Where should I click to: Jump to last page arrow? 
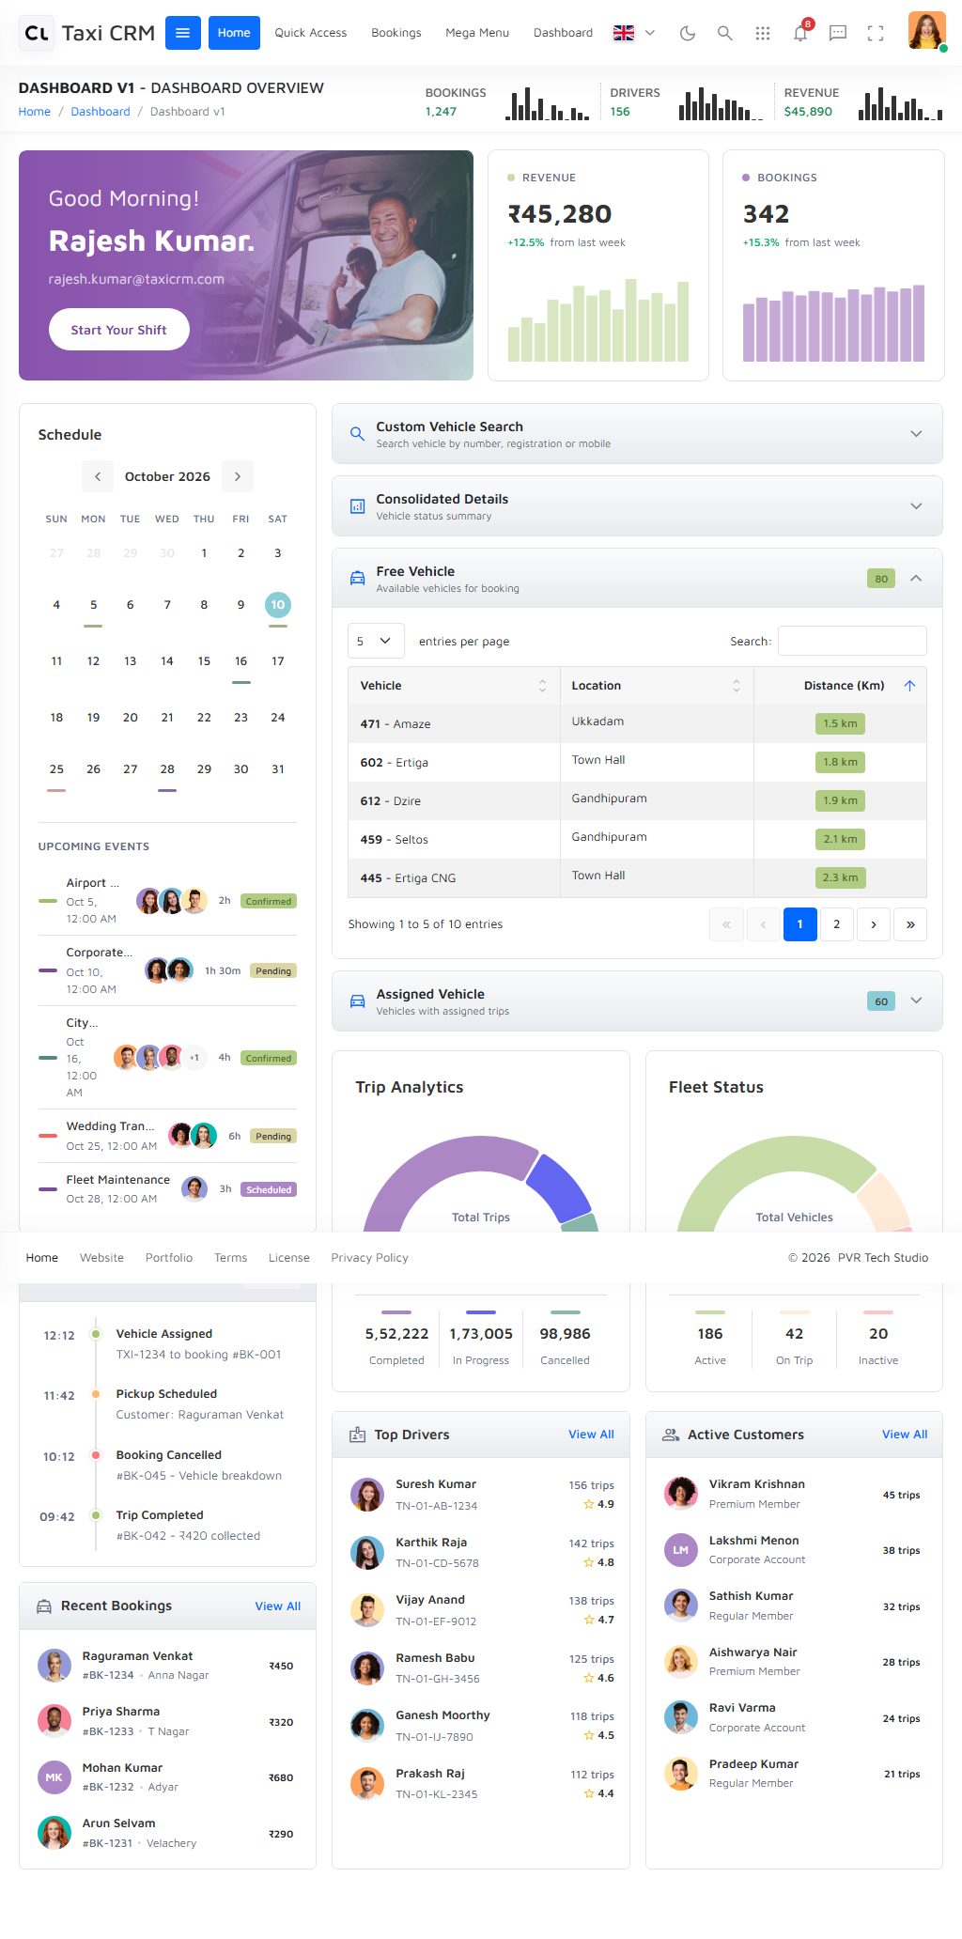coord(910,924)
